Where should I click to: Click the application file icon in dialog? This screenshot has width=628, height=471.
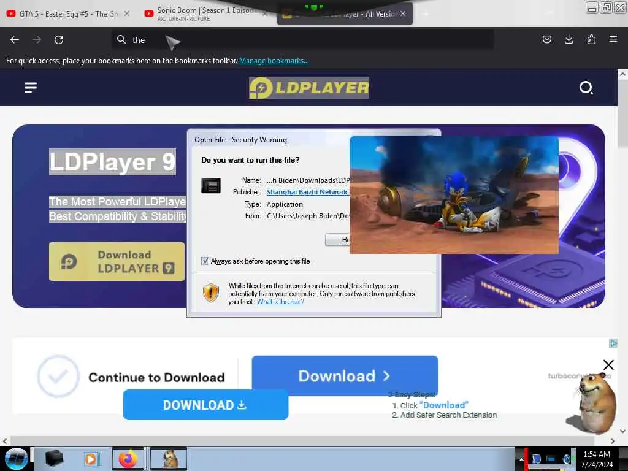(211, 186)
